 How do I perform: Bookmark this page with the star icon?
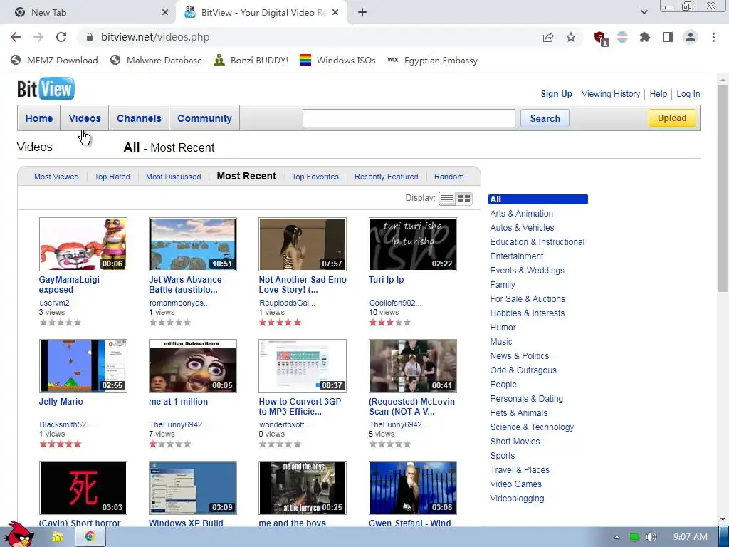[571, 37]
